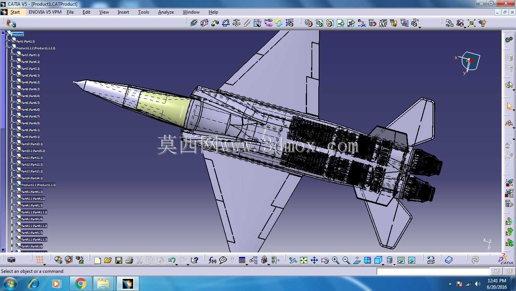This screenshot has height=291, width=516.
Task: Expand the Product1.1 (Product1.1.1) node
Action: [12, 185]
